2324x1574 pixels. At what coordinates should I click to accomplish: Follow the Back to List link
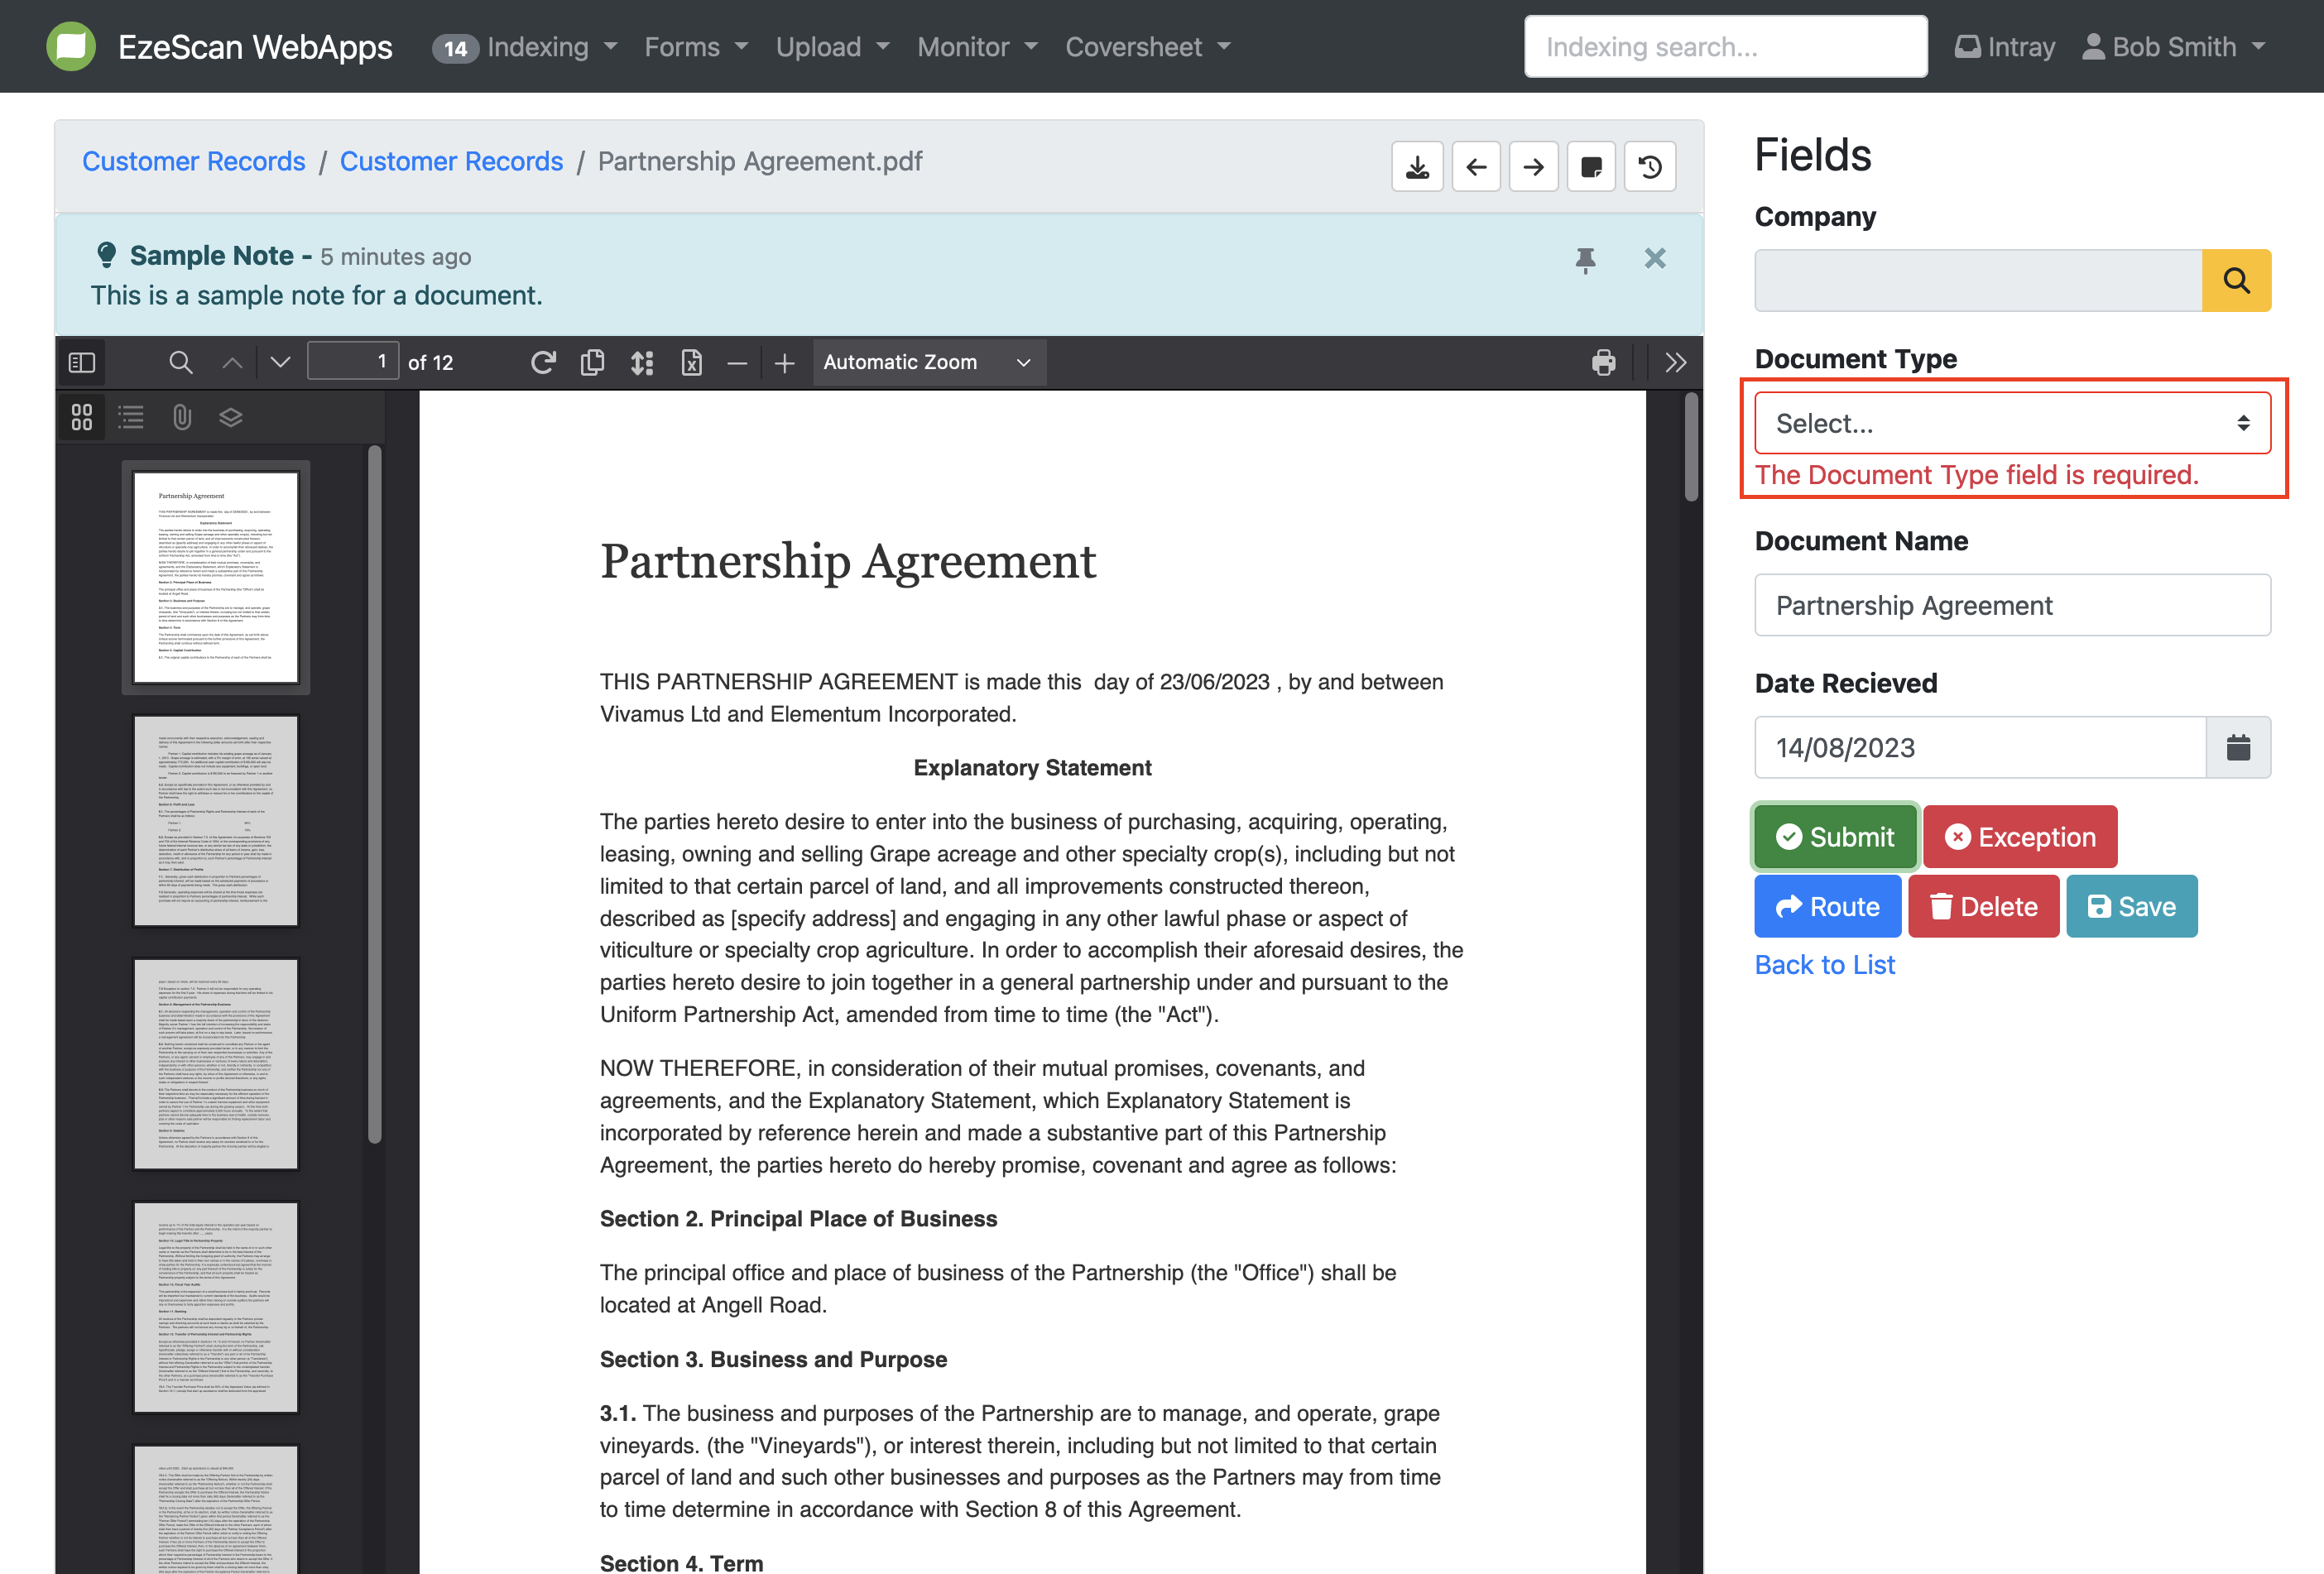point(1824,964)
